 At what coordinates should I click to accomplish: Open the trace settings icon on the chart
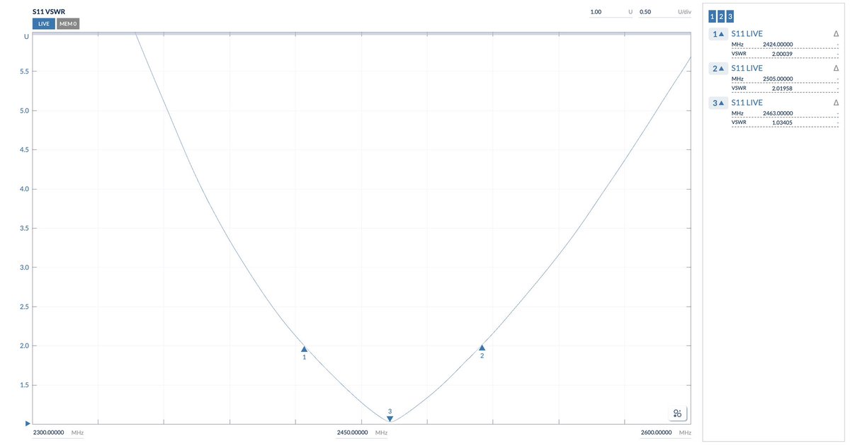(677, 413)
